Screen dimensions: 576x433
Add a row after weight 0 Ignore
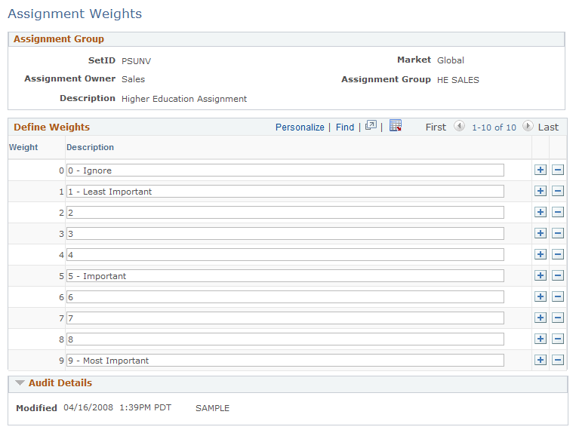tap(541, 170)
